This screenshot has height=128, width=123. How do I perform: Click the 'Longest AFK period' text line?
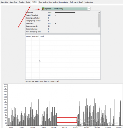coord(42,81)
